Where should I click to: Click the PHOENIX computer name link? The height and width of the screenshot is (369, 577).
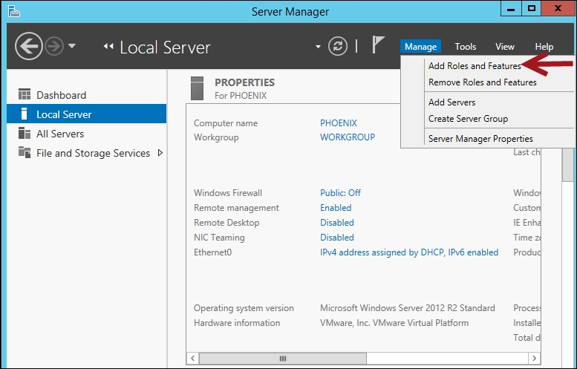pos(338,123)
